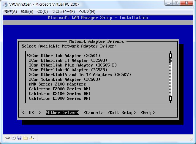Select 3Com TokenLink Adapter (3C603)

pyautogui.click(x=64, y=79)
